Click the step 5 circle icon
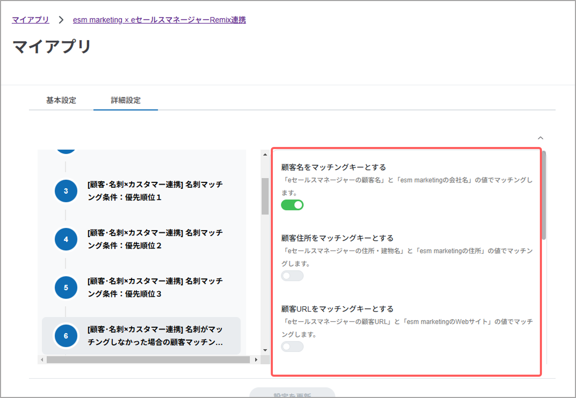The image size is (576, 398). click(66, 287)
